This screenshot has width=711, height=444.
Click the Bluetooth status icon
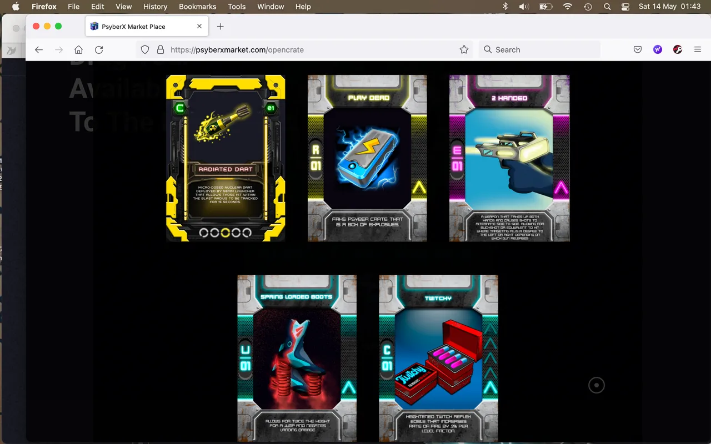(x=505, y=7)
